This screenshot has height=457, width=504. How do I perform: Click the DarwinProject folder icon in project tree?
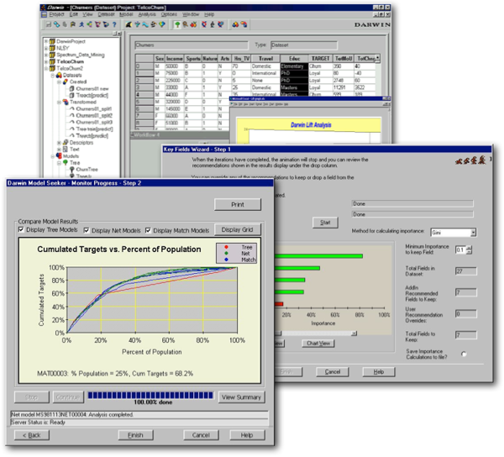coord(52,41)
